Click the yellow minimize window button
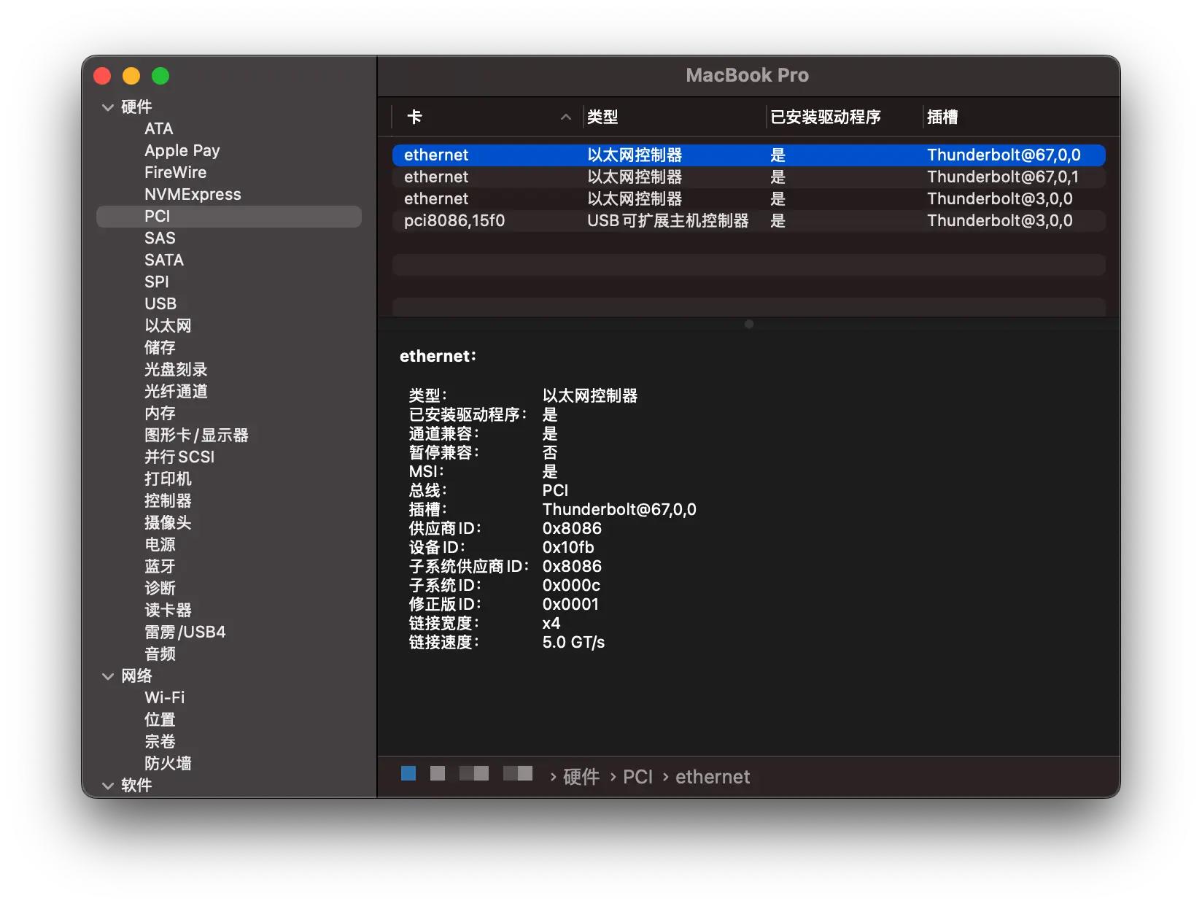 [x=131, y=76]
